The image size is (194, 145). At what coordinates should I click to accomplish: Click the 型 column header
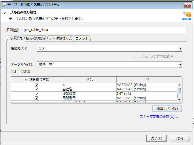147,80
